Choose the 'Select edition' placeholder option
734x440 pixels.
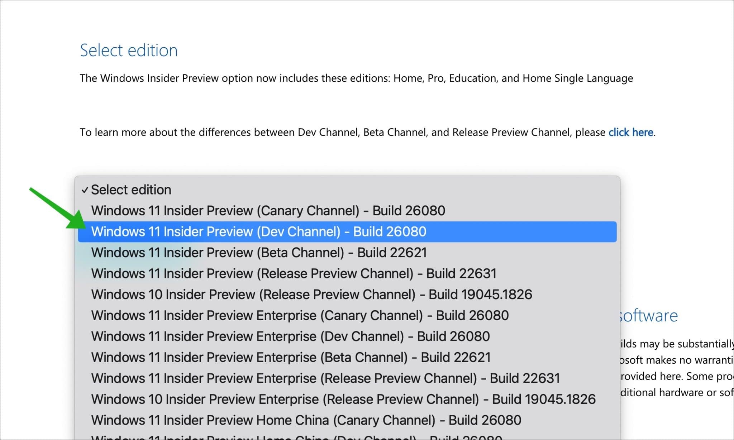tap(347, 190)
